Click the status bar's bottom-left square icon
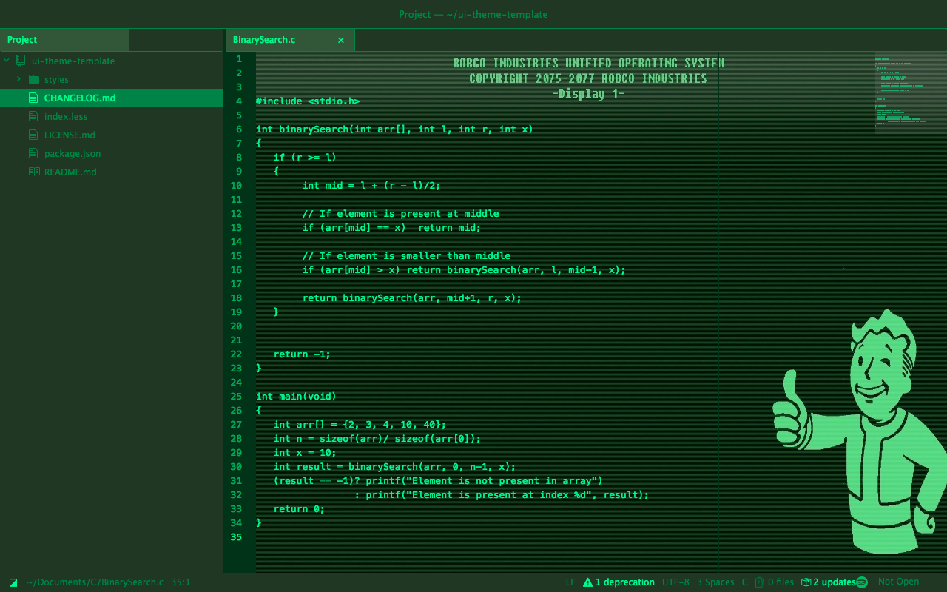Image resolution: width=947 pixels, height=592 pixels. click(x=13, y=582)
